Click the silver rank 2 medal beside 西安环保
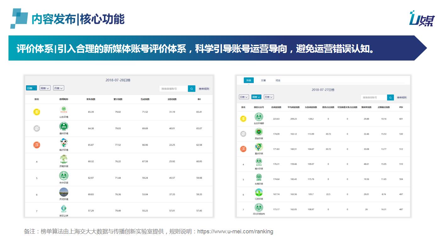Image resolution: width=446 pixels, height=250 pixels. click(x=243, y=134)
